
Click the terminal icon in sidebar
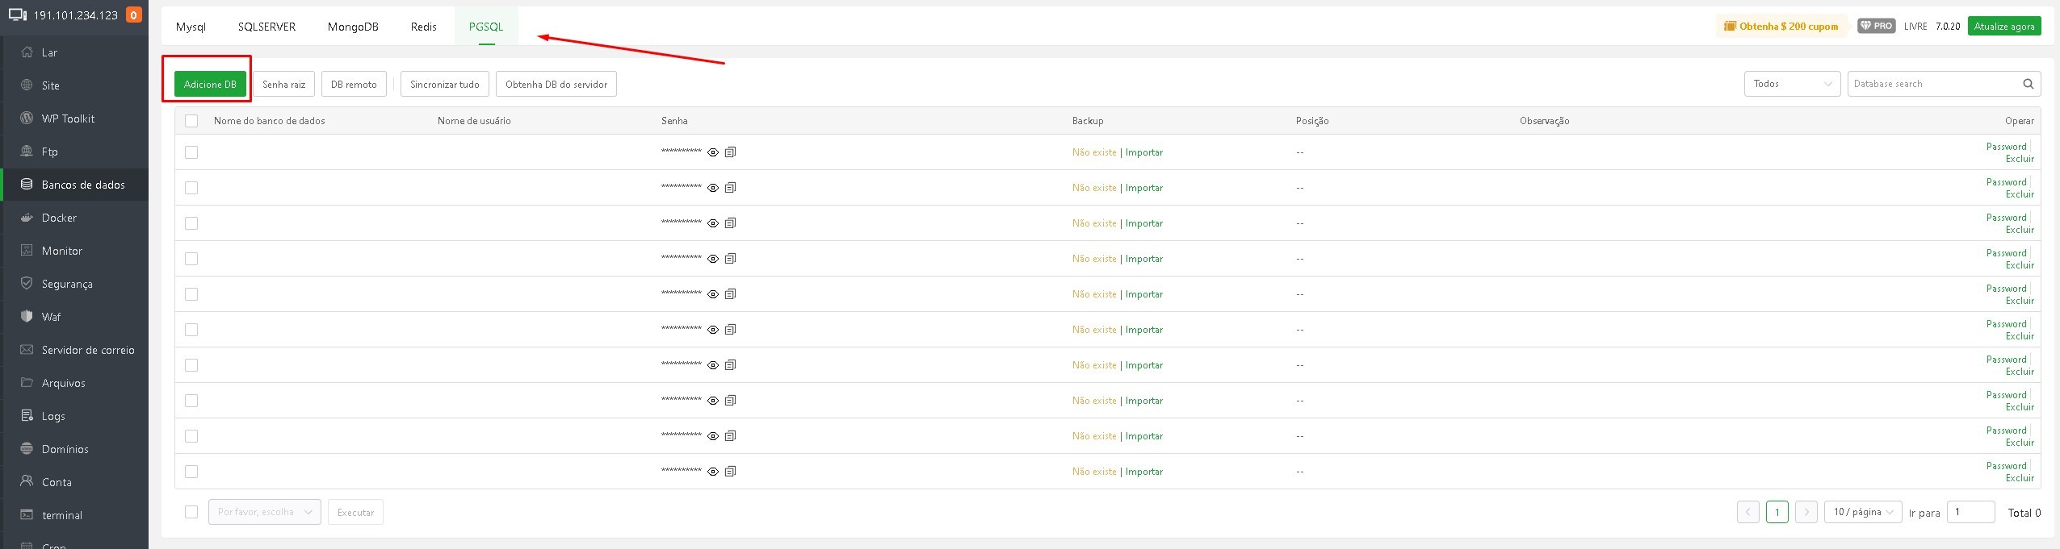27,515
